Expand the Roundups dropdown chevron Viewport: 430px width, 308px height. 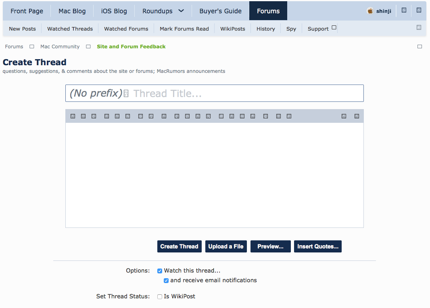(181, 11)
